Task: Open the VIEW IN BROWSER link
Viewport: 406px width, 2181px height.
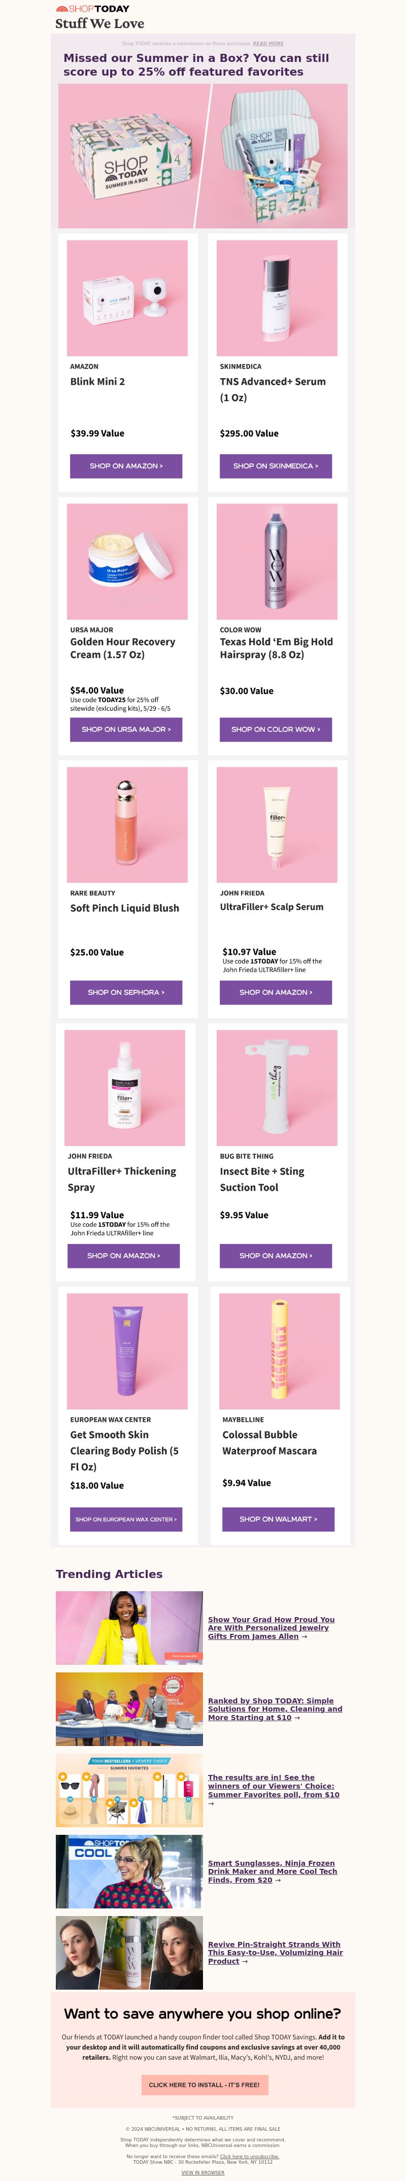Action: (x=203, y=2172)
